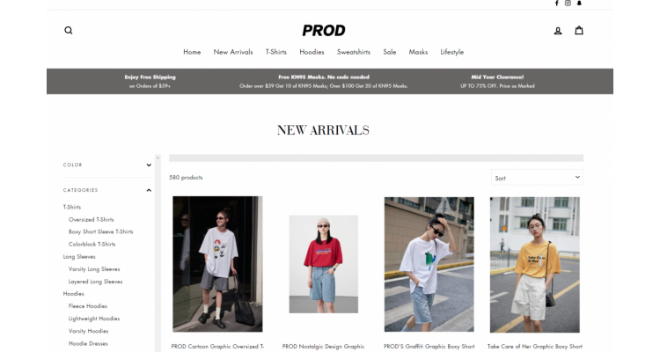
Task: Open the Sale menu item
Action: click(x=389, y=52)
